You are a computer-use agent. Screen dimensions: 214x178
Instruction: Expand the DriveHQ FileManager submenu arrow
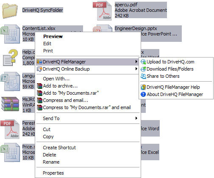coord(136,62)
